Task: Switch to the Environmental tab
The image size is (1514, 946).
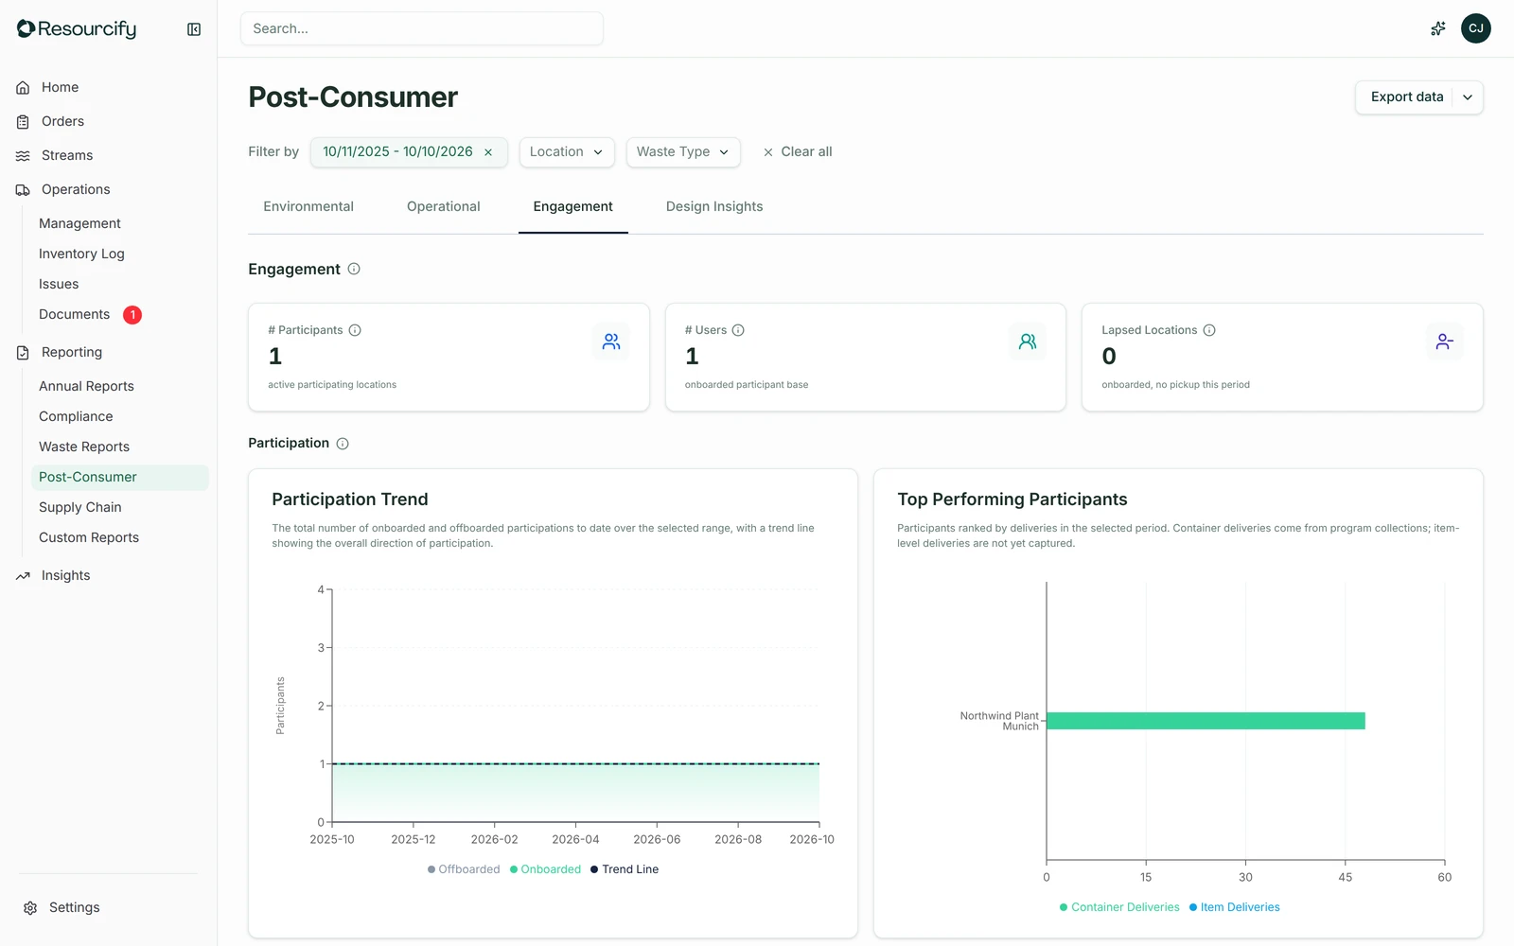Action: 308,206
